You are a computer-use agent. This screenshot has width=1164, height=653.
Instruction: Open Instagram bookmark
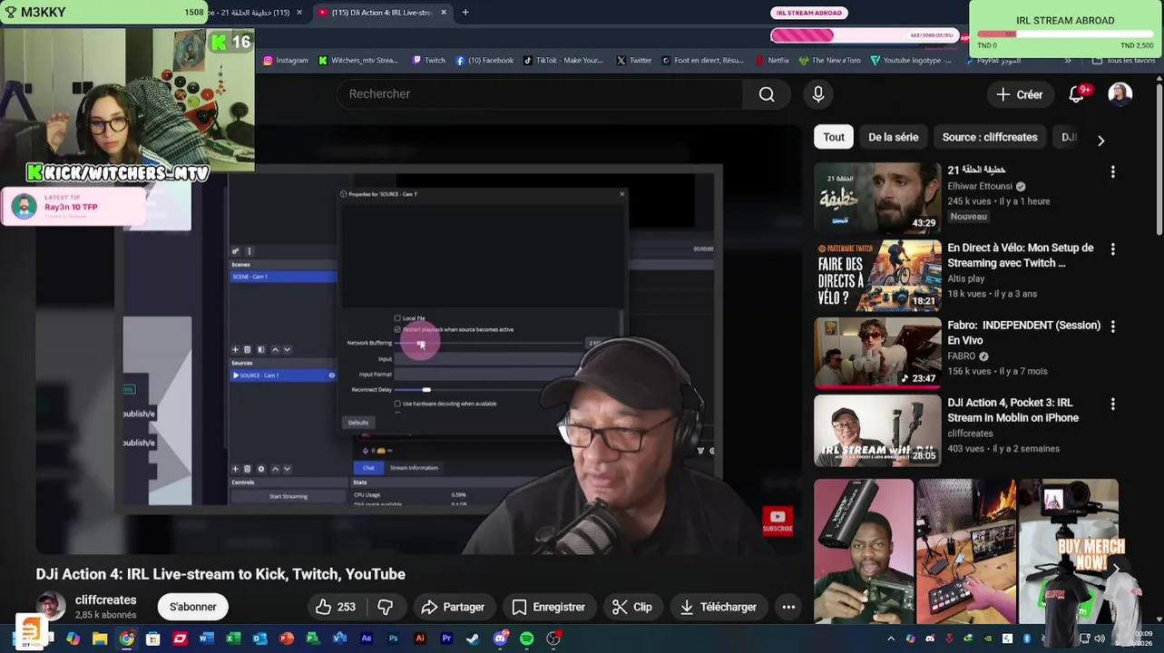(x=286, y=61)
